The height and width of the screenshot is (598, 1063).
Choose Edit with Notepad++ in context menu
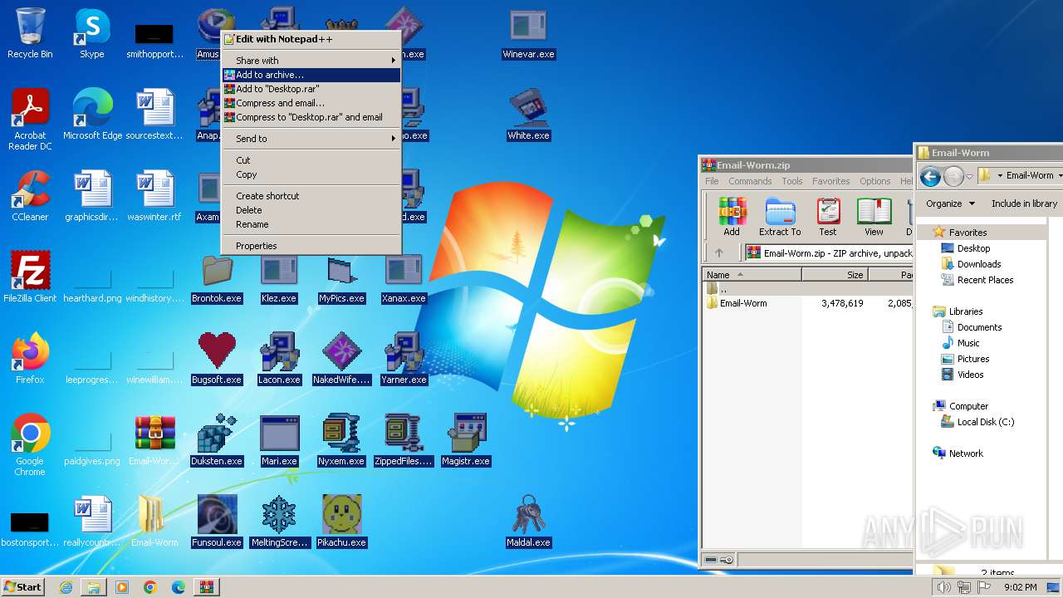[311, 39]
